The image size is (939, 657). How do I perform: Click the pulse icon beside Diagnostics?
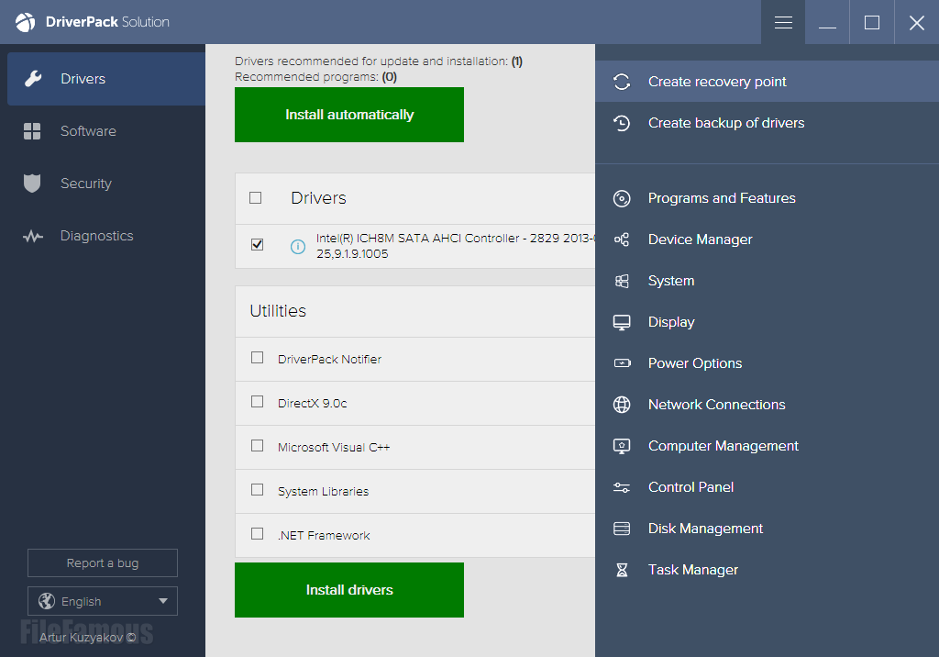tap(33, 236)
